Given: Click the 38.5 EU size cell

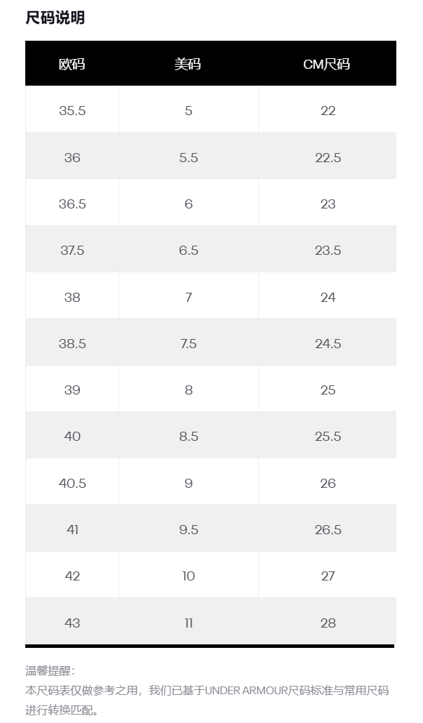Looking at the screenshot, I should [x=72, y=343].
